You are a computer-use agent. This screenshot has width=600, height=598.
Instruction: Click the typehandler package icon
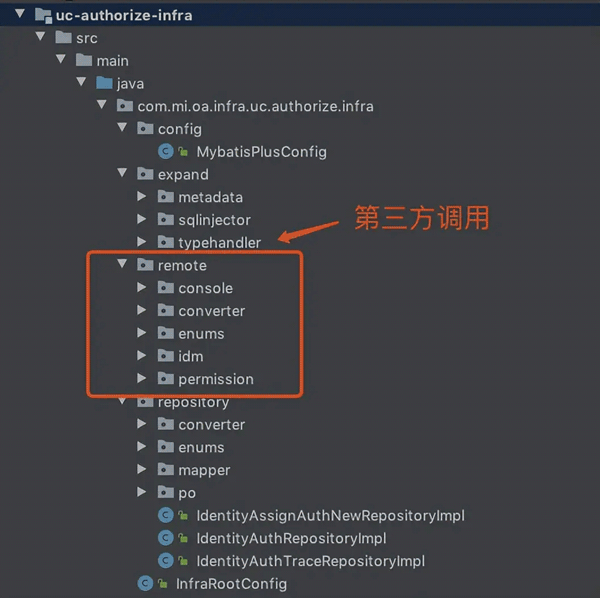click(x=166, y=242)
